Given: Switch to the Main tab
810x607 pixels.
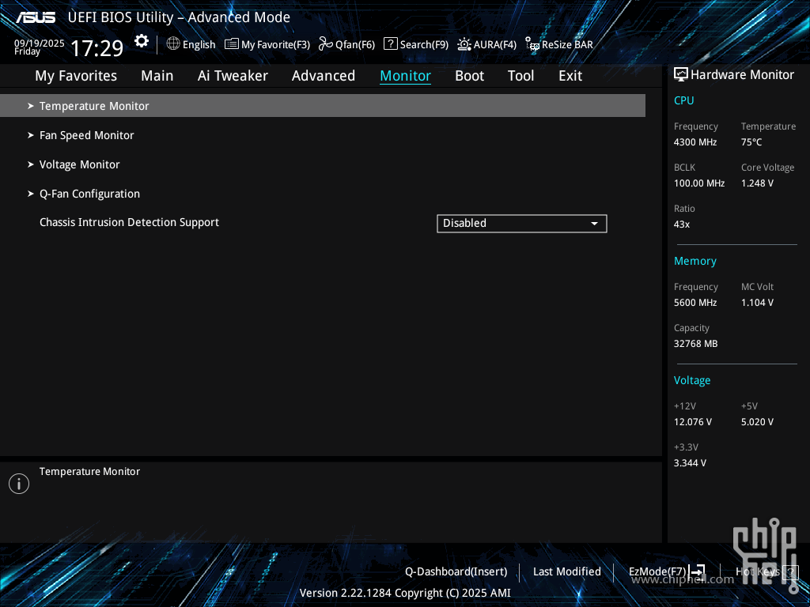Looking at the screenshot, I should pyautogui.click(x=157, y=76).
